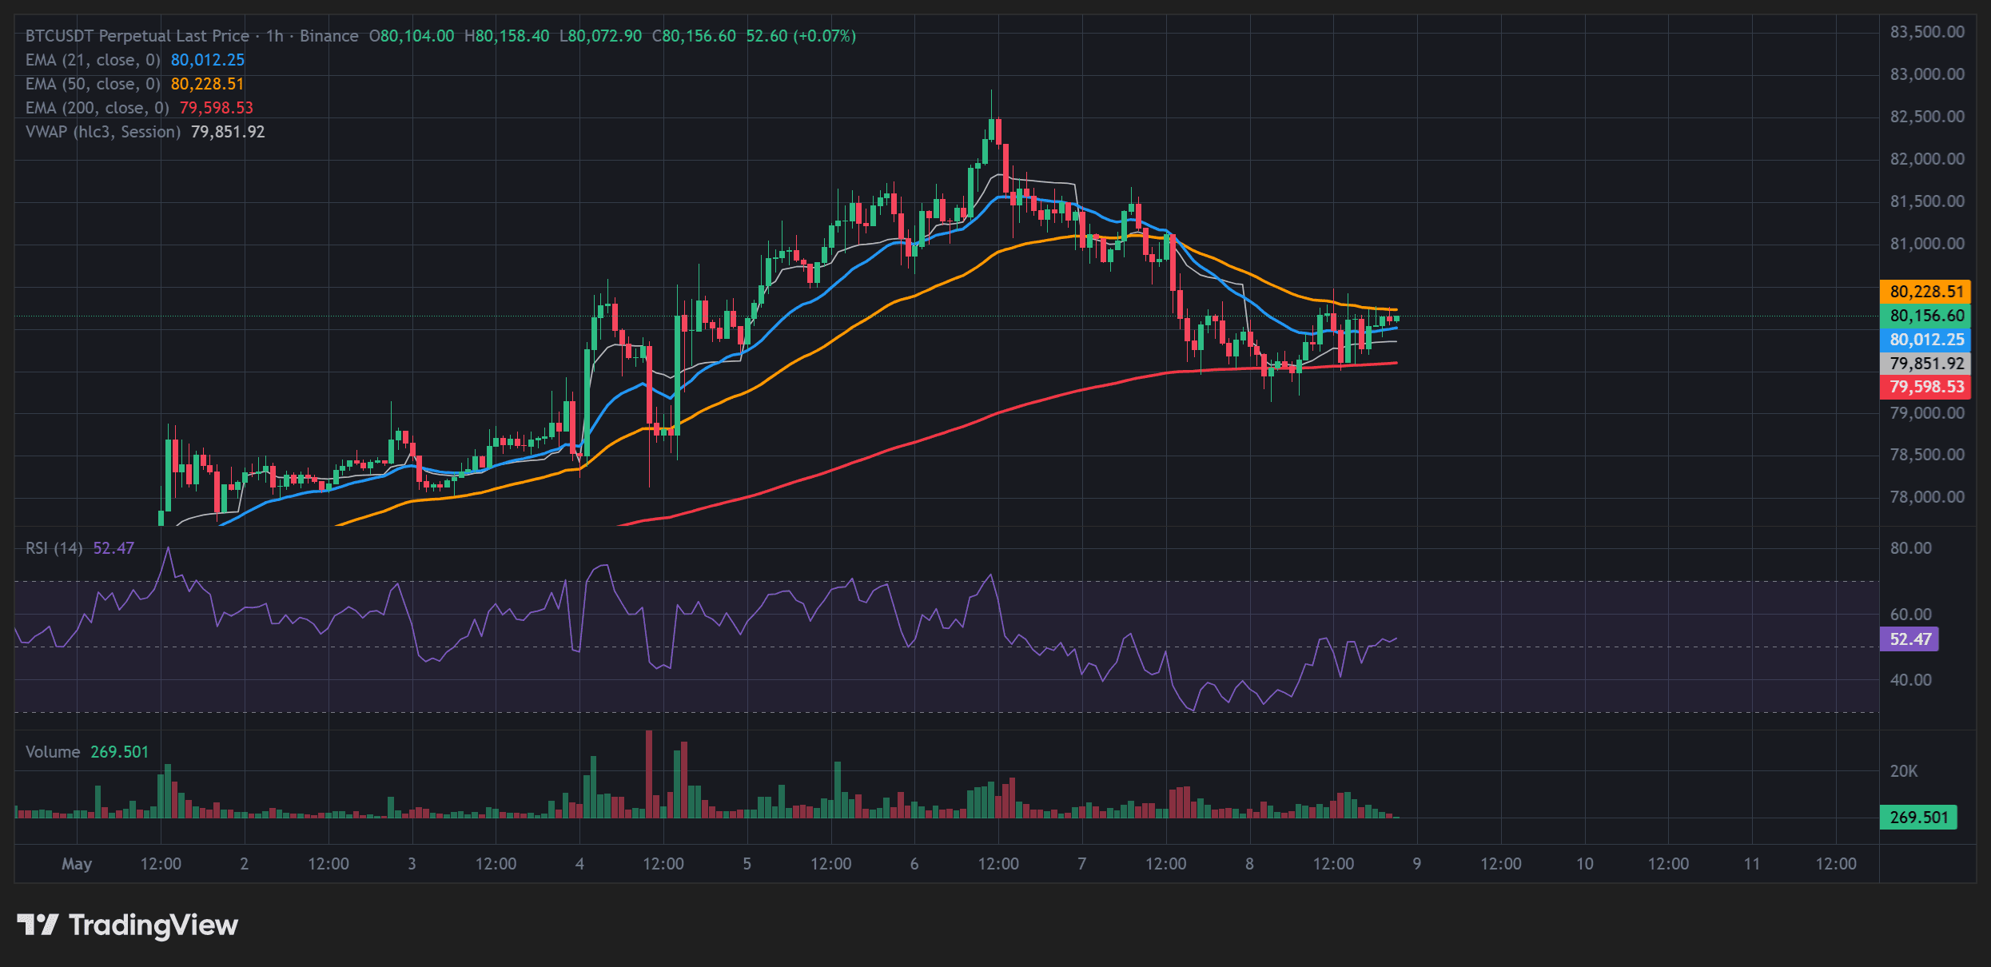Select the RSI (14) indicator label

[x=54, y=548]
